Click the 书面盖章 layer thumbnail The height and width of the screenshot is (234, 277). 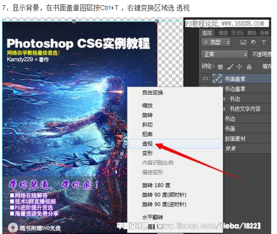(217, 78)
